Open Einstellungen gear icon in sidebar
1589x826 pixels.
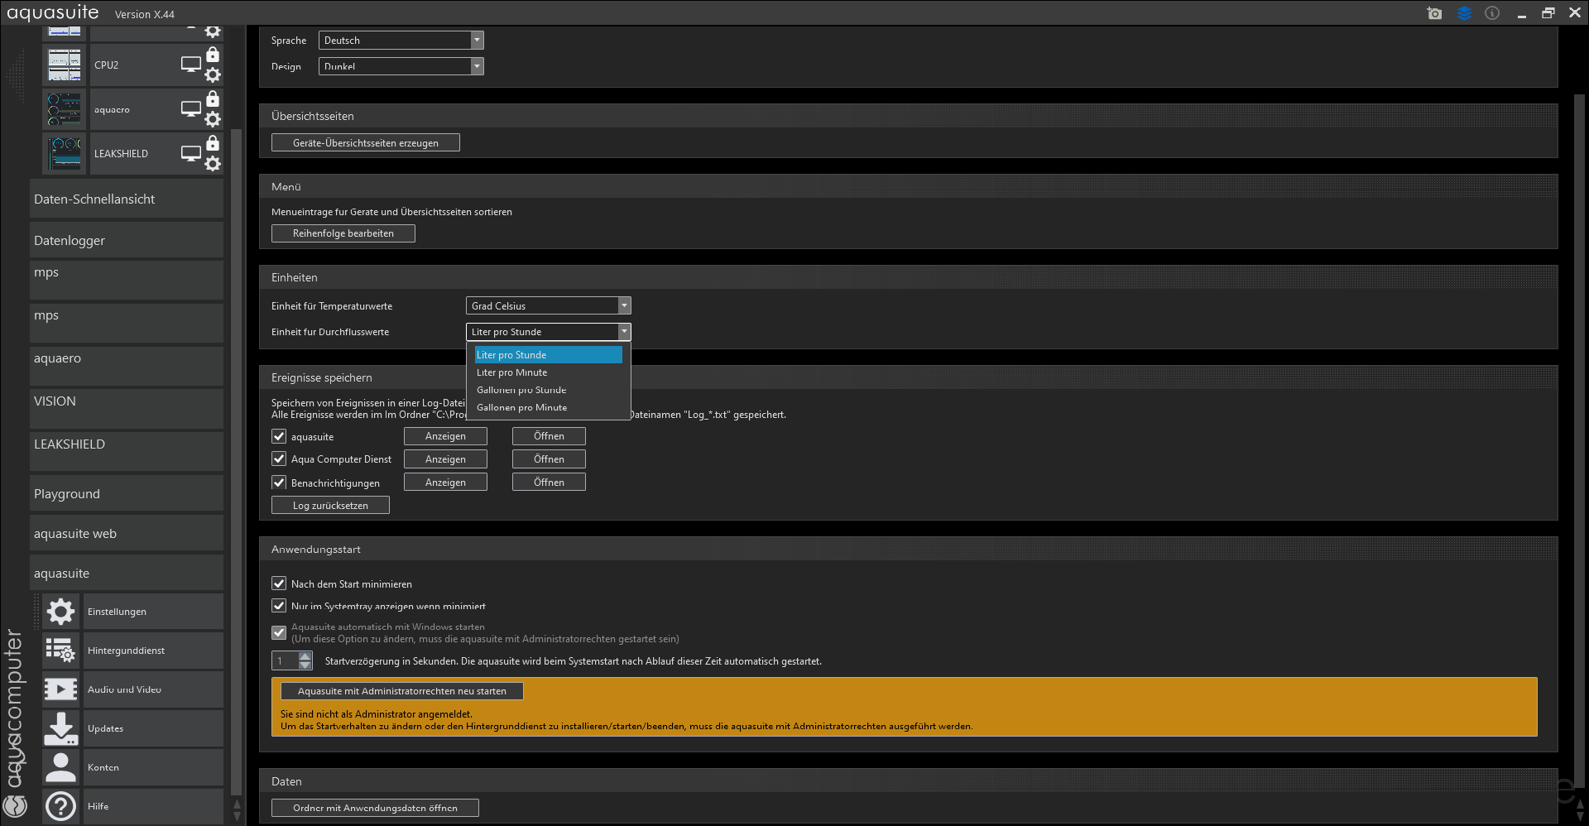[x=61, y=612]
